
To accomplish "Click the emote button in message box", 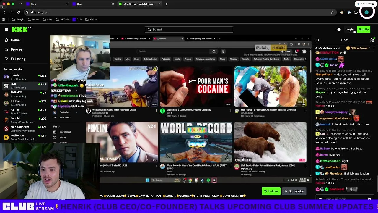I will tap(369, 199).
